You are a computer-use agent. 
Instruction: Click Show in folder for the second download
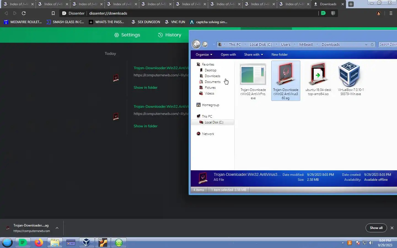[x=146, y=126]
